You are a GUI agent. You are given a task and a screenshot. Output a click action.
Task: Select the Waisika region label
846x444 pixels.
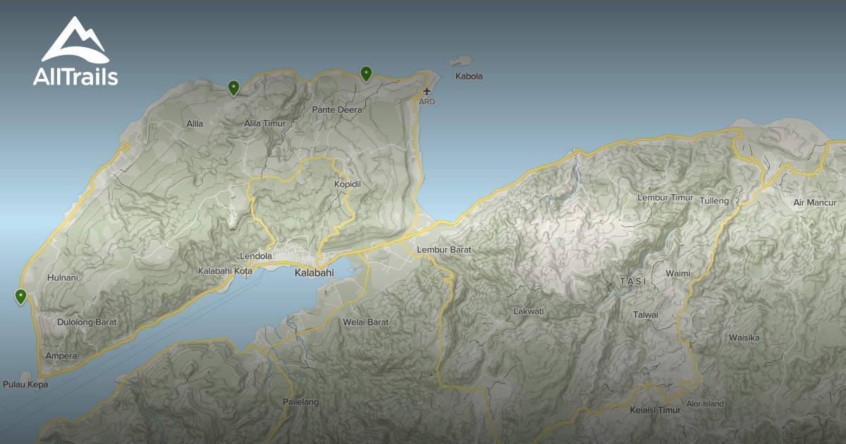745,338
